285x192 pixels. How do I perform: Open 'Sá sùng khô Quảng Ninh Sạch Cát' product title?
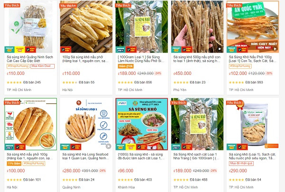pyautogui.click(x=30, y=59)
